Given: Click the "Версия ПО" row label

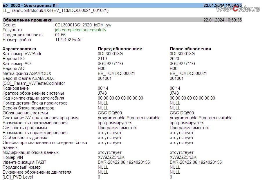Looking at the screenshot, I should (13, 59).
